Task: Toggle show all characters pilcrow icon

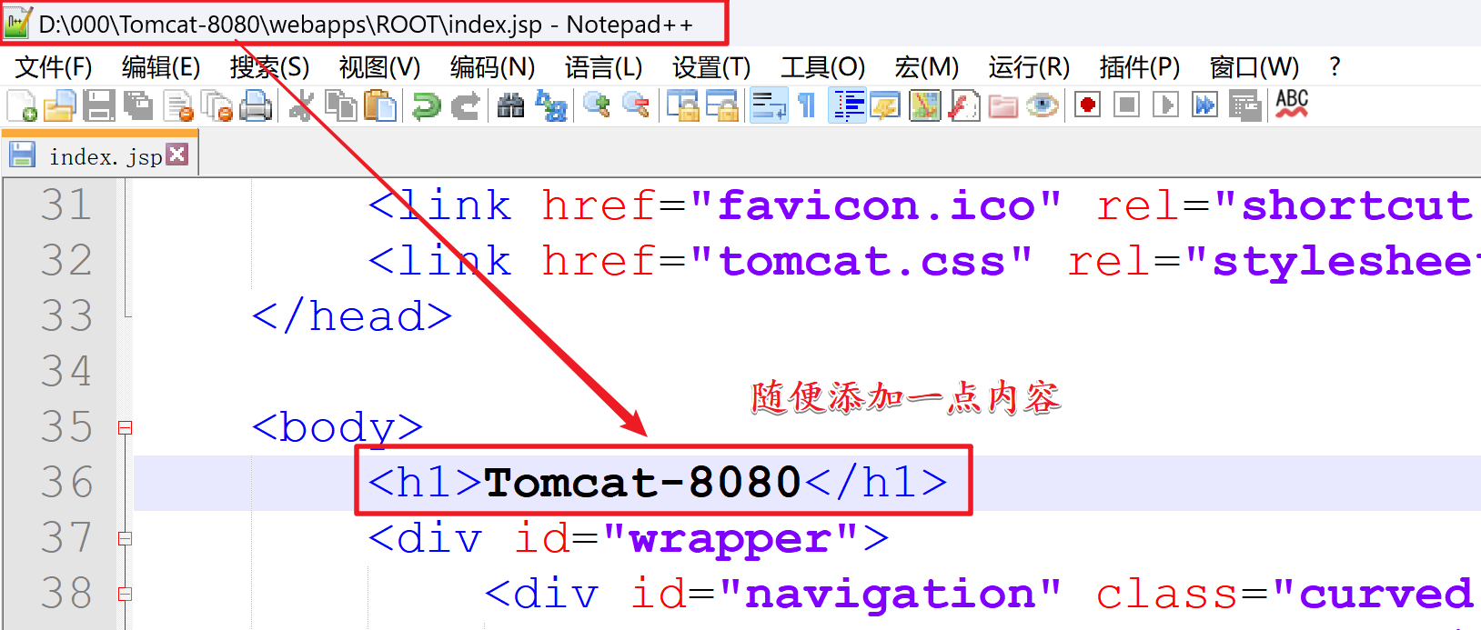Action: [x=807, y=105]
